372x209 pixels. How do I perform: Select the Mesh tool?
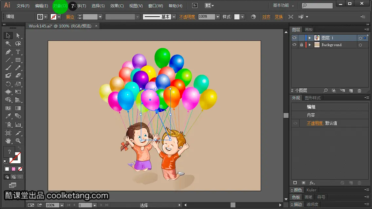coord(8,108)
